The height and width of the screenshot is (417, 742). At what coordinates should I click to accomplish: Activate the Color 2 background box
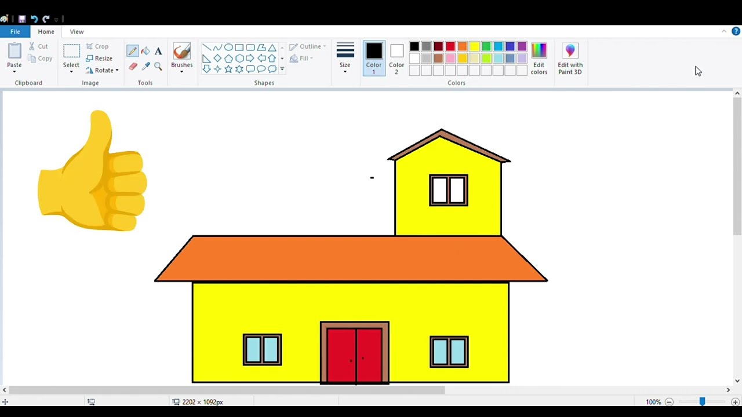tap(397, 58)
